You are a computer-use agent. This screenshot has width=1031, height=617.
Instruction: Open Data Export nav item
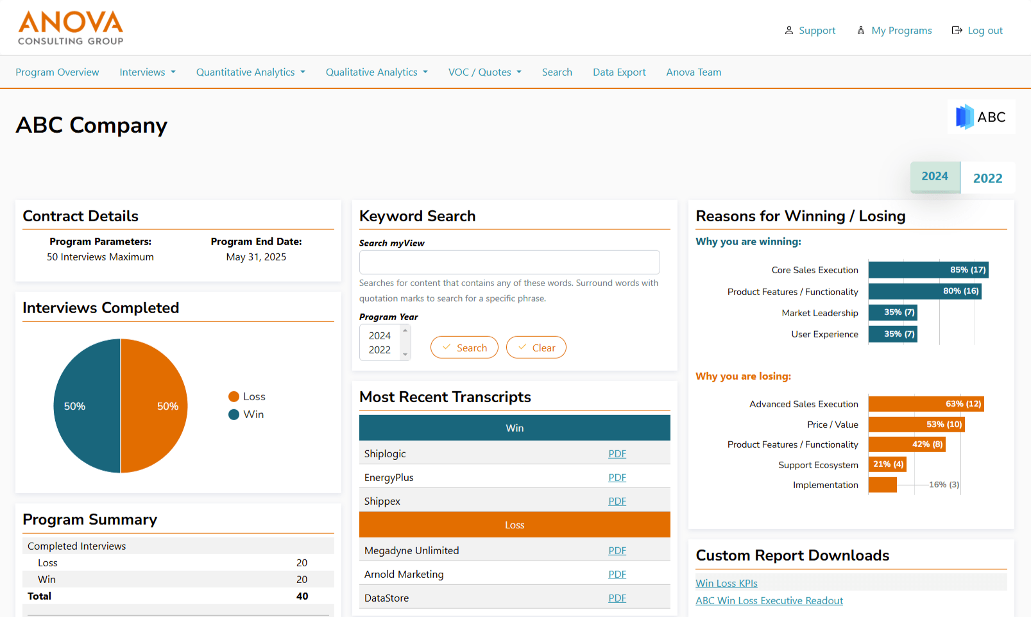(x=619, y=72)
